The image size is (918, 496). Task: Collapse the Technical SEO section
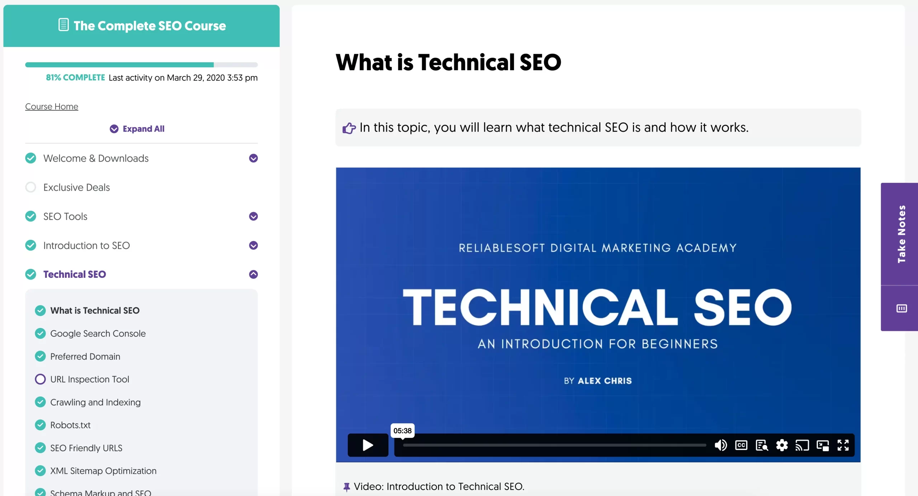click(253, 274)
